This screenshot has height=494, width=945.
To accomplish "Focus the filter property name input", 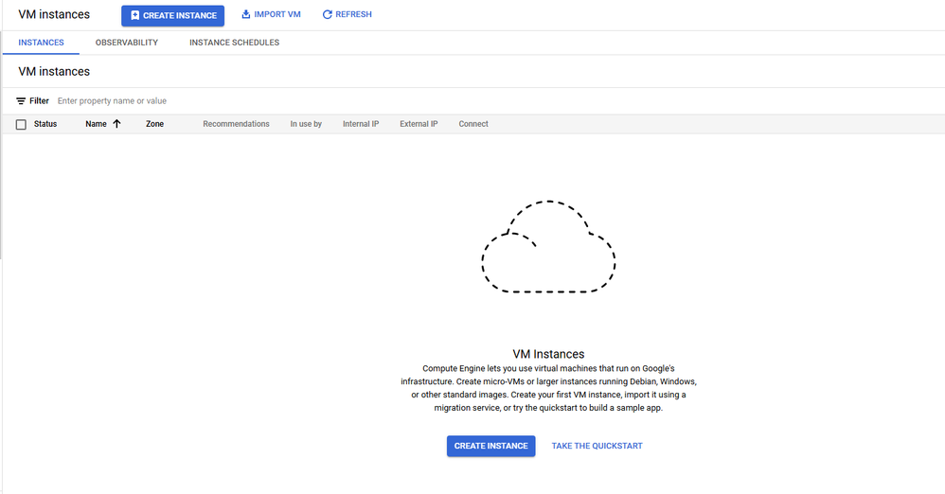I will coord(112,101).
